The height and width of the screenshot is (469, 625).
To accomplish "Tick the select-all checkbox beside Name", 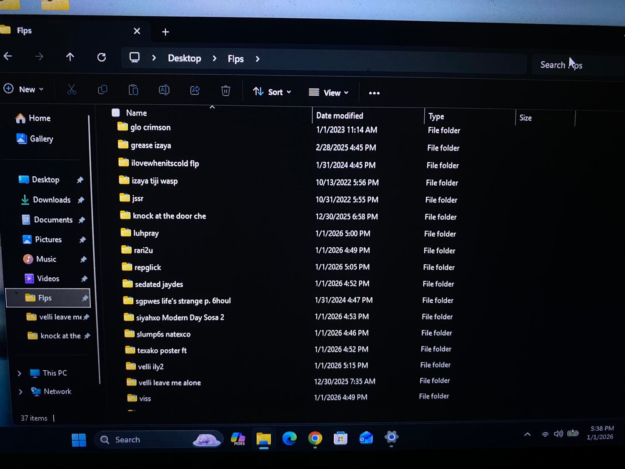I will click(x=116, y=112).
